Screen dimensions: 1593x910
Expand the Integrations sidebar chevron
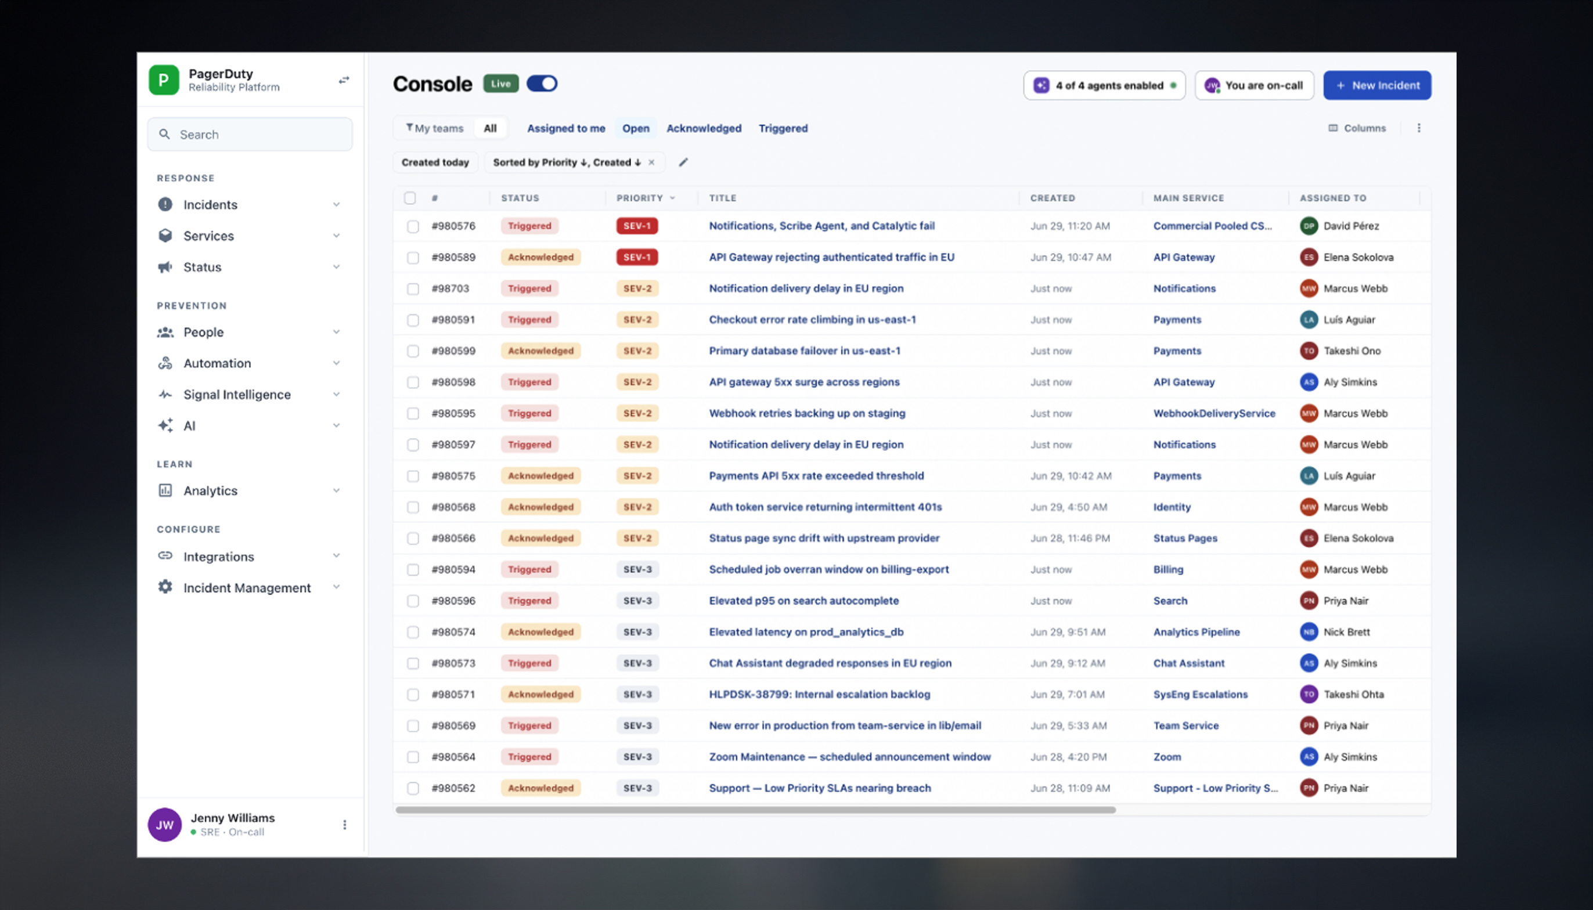click(x=336, y=555)
